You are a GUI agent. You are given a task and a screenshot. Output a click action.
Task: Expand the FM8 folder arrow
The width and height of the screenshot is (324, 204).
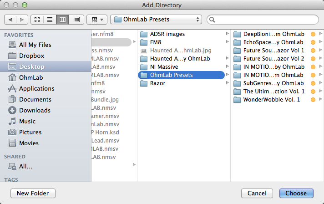pyautogui.click(x=227, y=42)
